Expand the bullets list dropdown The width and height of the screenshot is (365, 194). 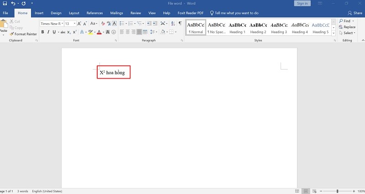[126, 24]
